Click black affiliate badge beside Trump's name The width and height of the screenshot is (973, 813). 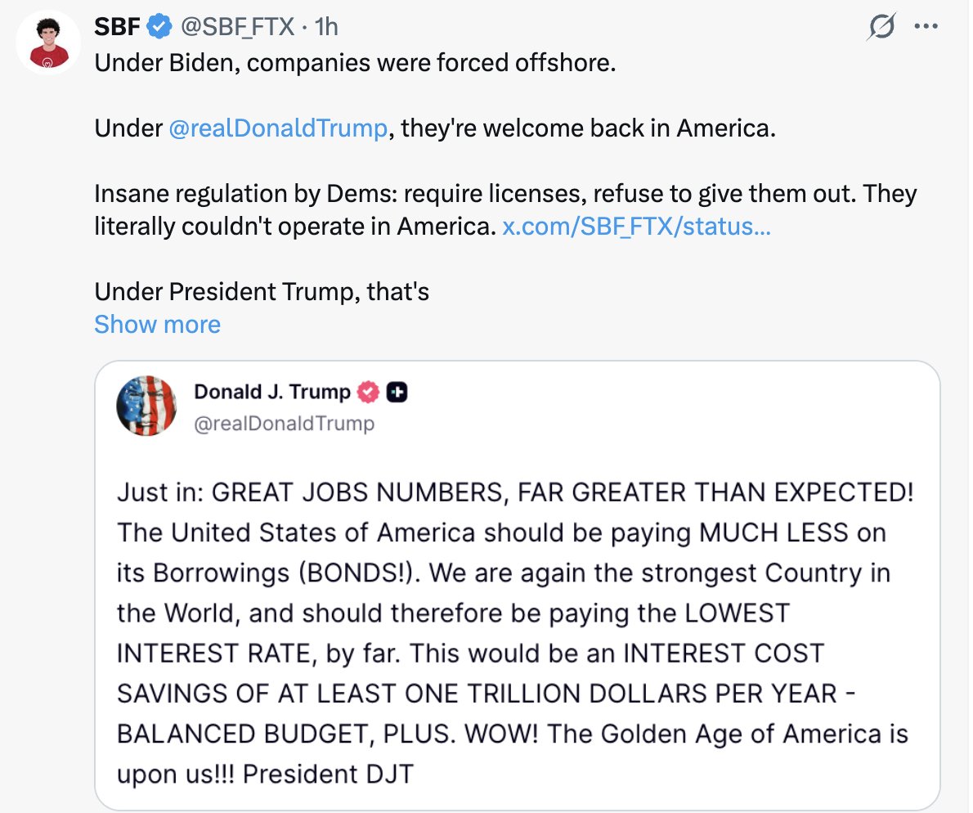(397, 393)
